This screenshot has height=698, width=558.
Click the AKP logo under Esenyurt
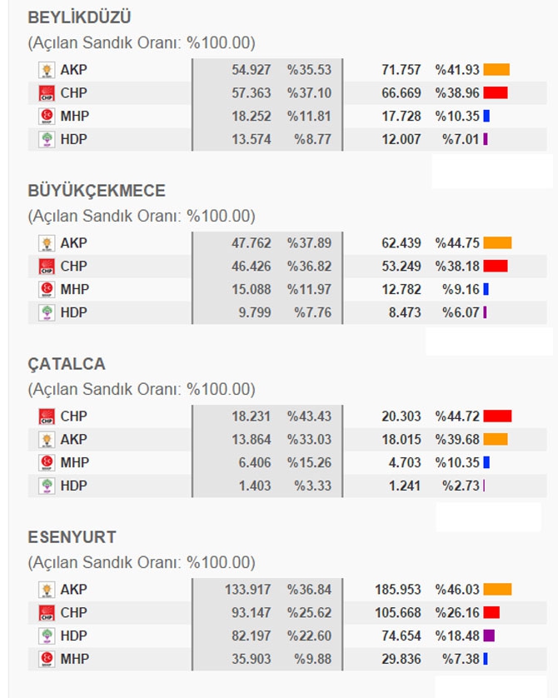pos(46,590)
